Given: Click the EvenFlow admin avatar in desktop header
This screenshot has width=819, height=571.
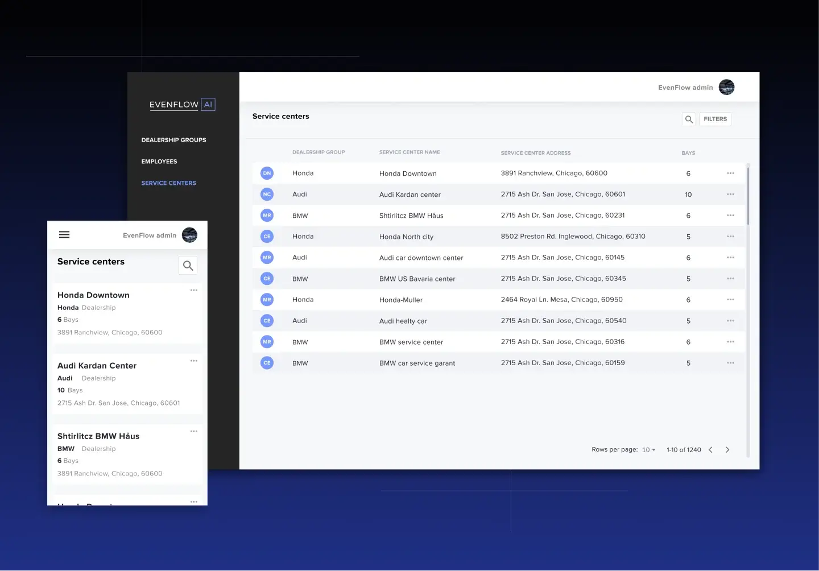Looking at the screenshot, I should 726,87.
